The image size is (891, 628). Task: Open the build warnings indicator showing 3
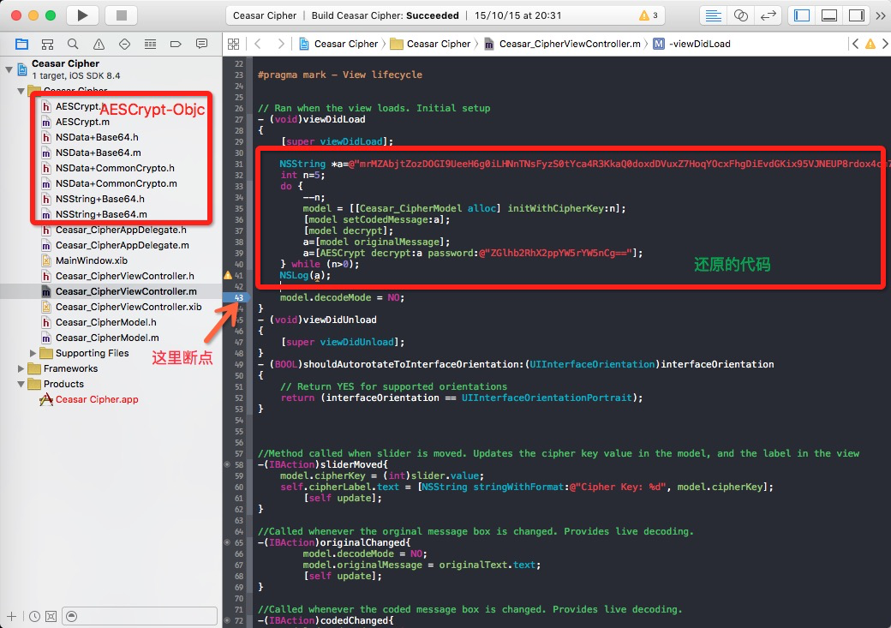coord(649,15)
